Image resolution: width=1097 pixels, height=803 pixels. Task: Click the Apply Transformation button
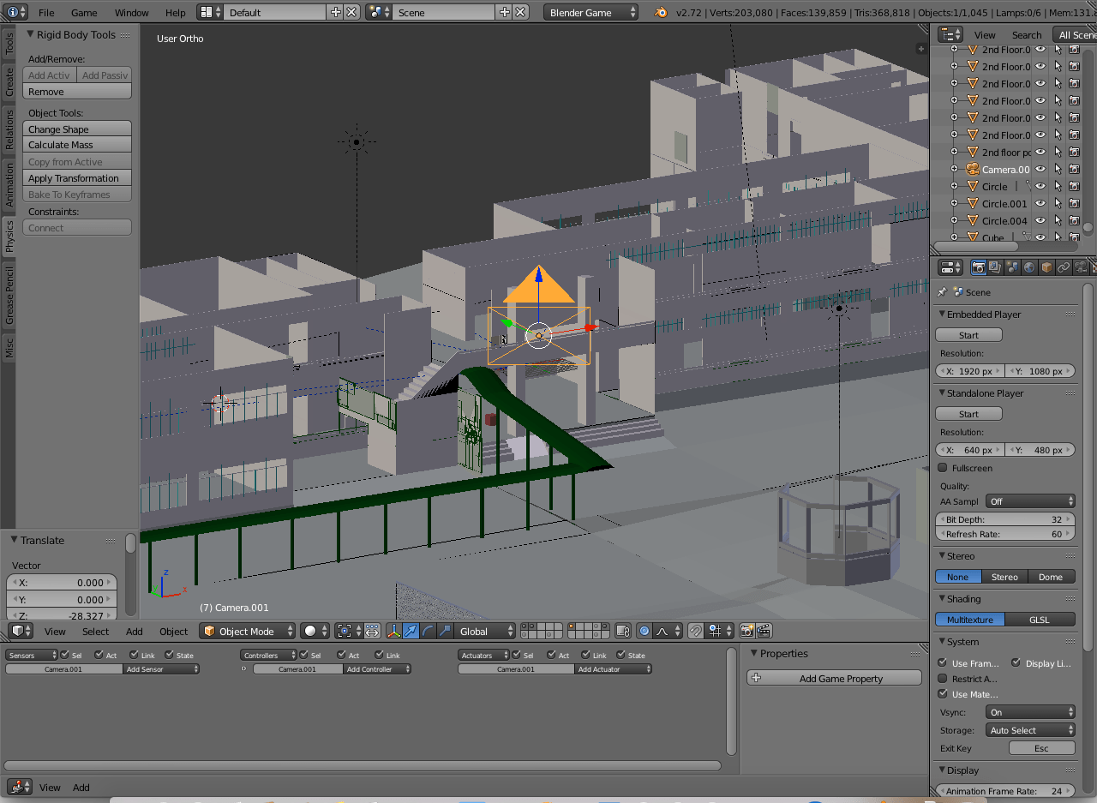point(77,178)
